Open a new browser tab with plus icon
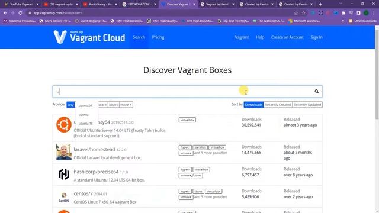This screenshot has width=379, height=213. (320, 4)
